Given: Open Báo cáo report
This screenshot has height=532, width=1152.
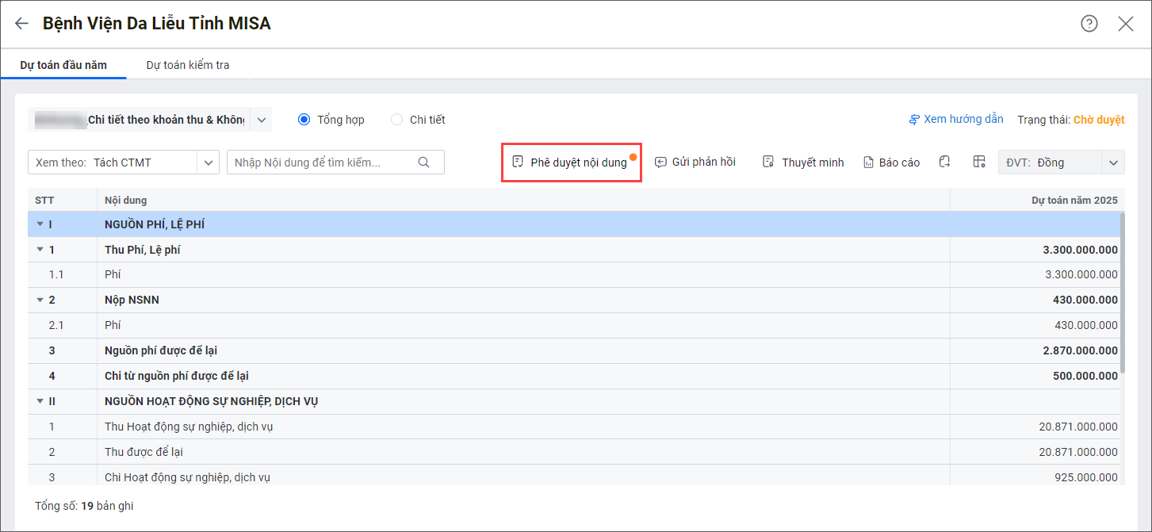Looking at the screenshot, I should click(x=892, y=163).
